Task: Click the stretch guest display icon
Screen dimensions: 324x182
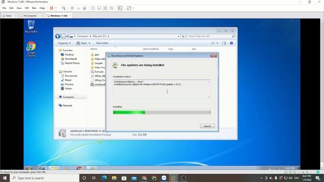Action: (129, 8)
